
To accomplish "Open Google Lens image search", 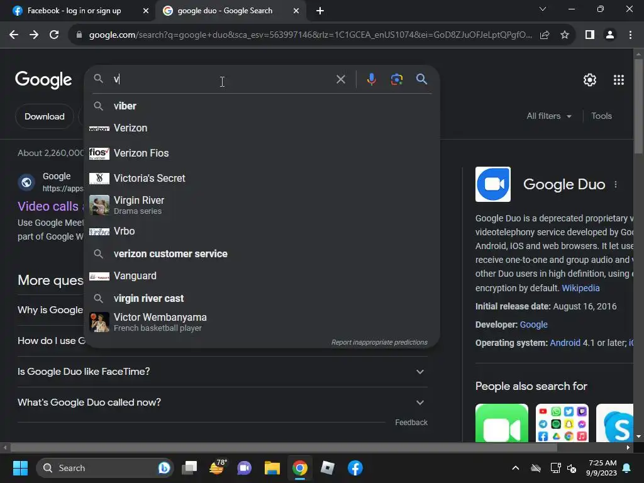I will click(x=396, y=79).
